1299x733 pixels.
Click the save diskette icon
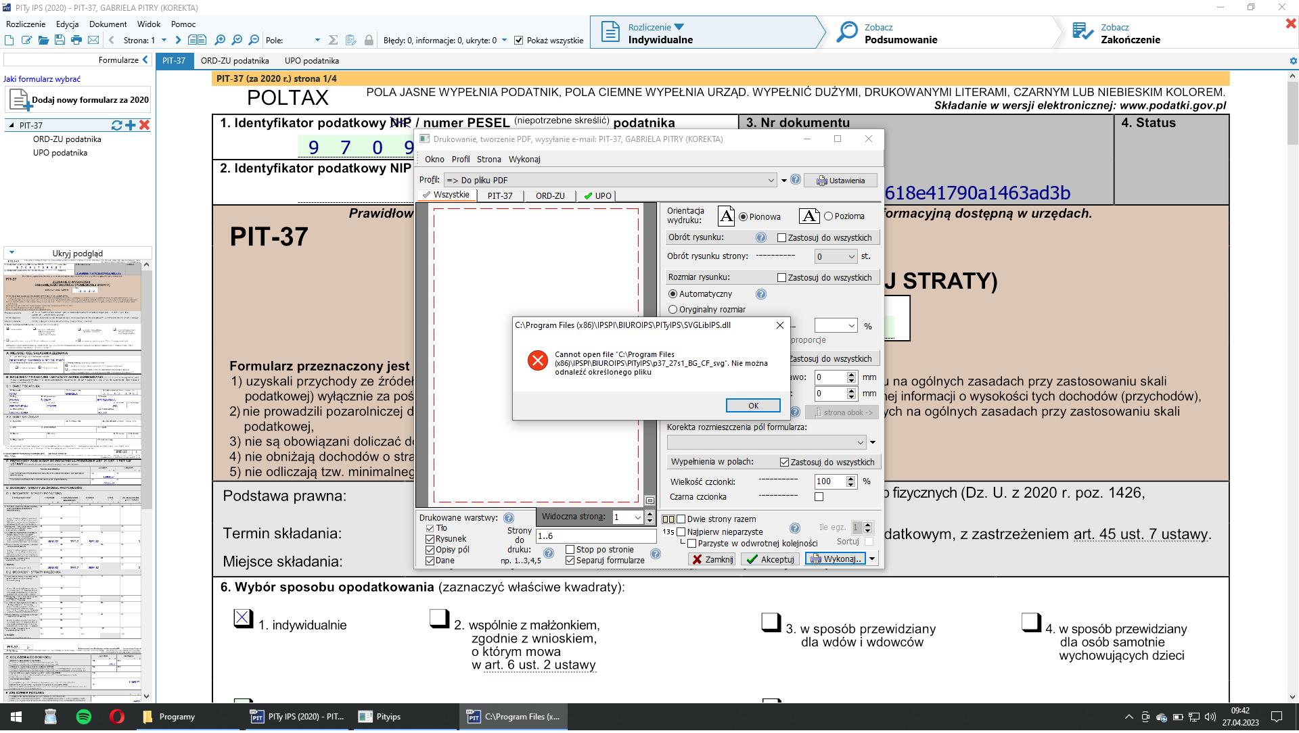tap(60, 41)
